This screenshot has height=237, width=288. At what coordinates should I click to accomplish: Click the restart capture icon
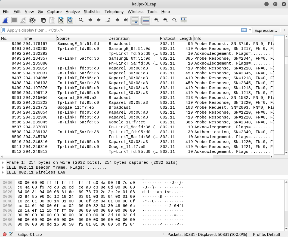(23, 20)
